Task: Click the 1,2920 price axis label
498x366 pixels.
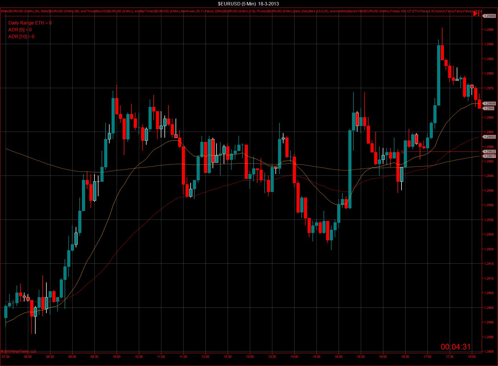Action: pos(489,249)
